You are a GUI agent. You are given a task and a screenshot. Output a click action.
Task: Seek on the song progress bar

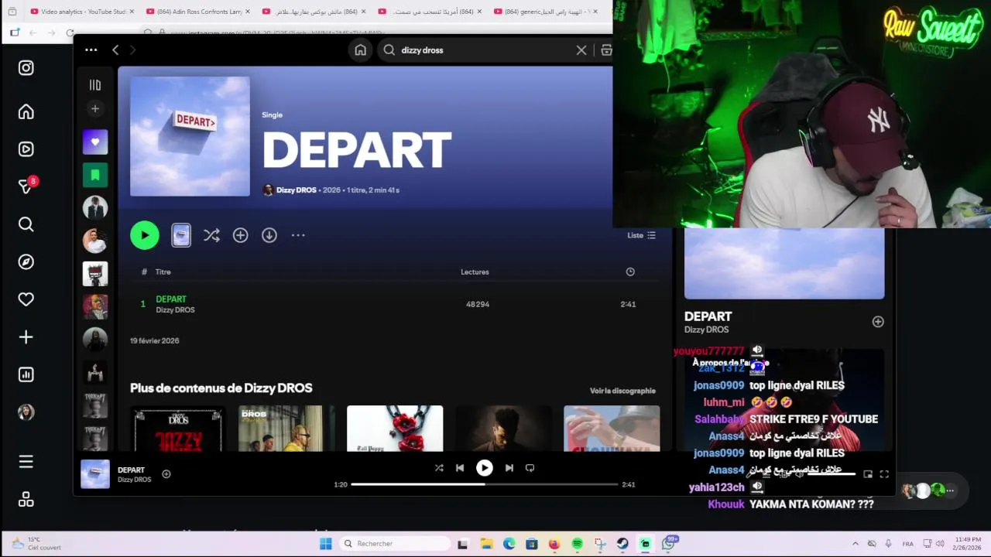coord(484,484)
